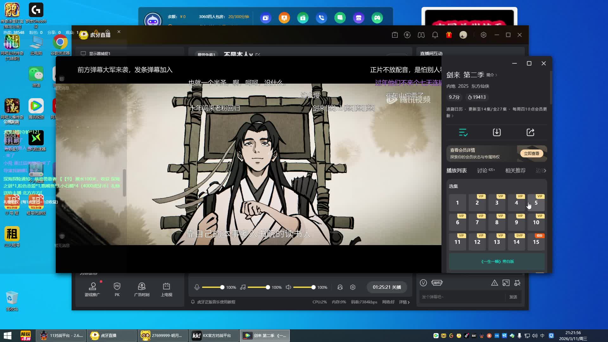Switch to the 讨论 discussion tab

(x=483, y=171)
